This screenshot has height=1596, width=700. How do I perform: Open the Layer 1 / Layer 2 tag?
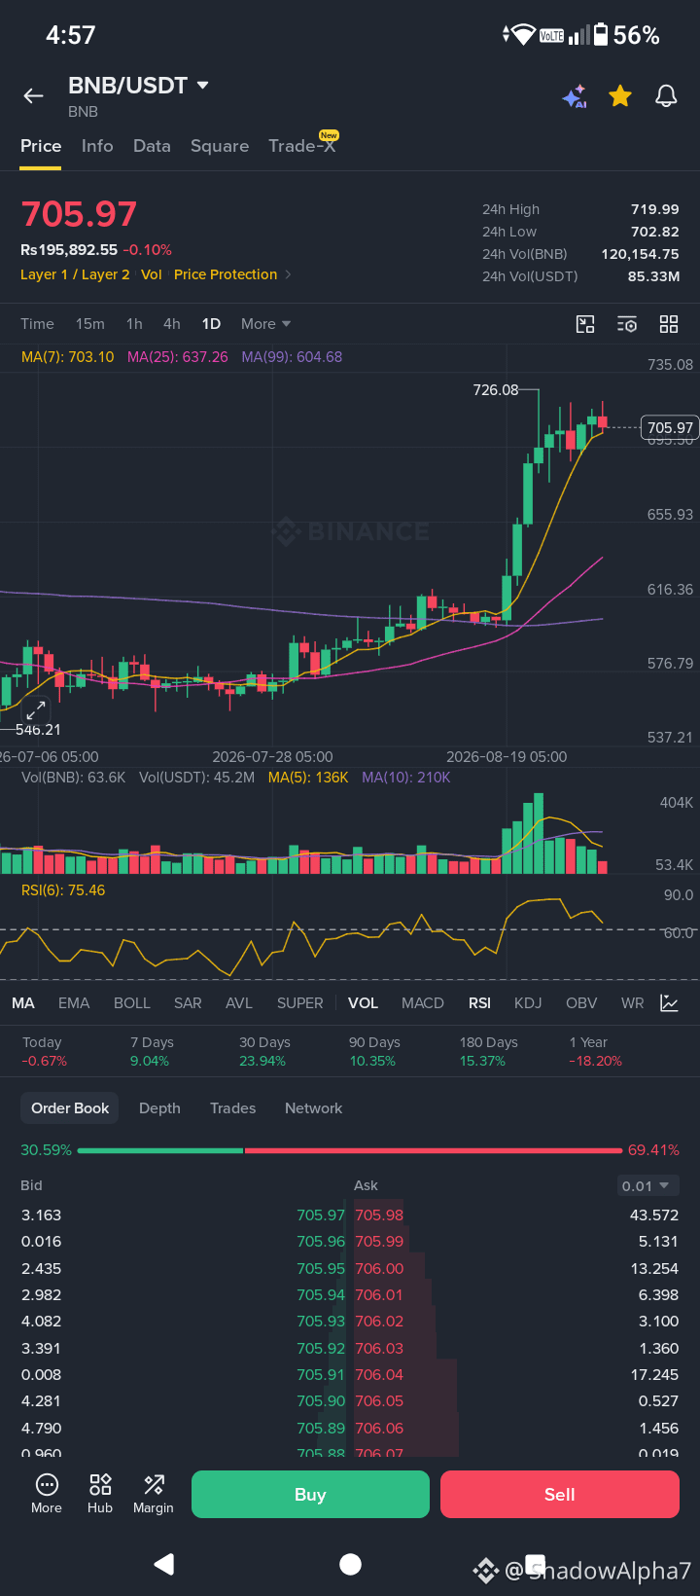tap(75, 274)
